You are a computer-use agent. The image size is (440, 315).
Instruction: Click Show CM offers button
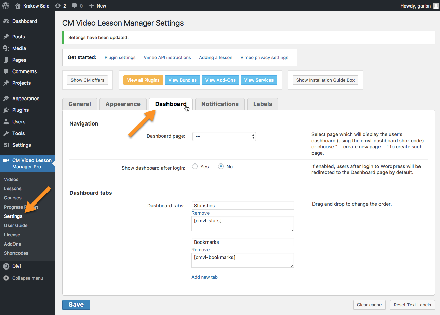click(88, 80)
